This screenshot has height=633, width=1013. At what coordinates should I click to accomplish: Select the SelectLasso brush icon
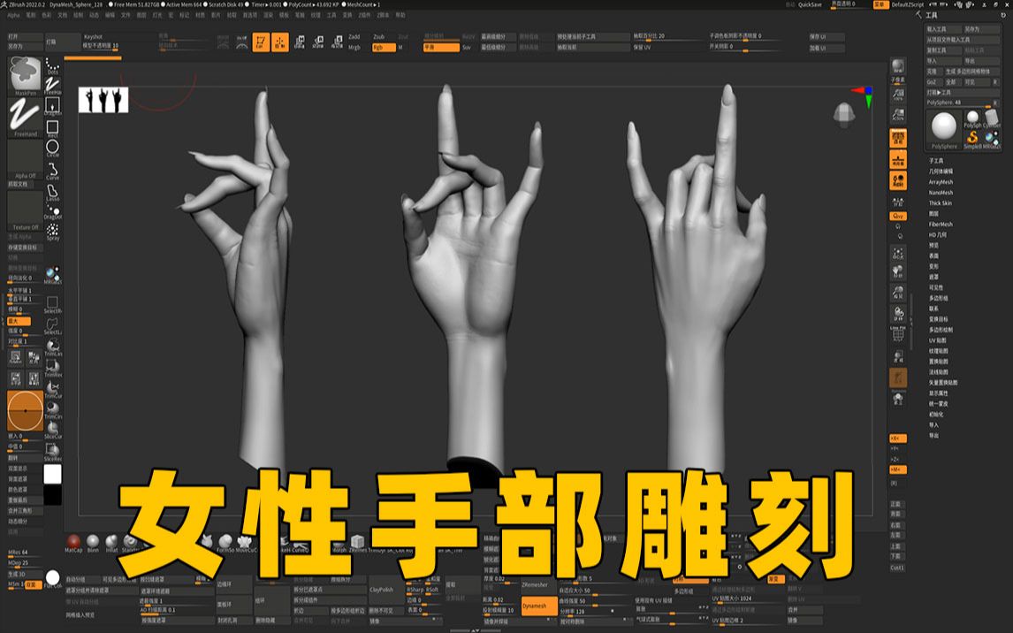pyautogui.click(x=52, y=326)
